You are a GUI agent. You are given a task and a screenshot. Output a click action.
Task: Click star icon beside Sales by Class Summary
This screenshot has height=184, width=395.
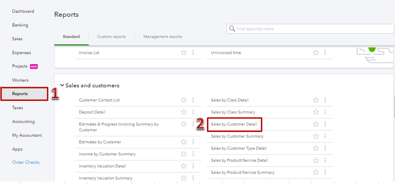[x=316, y=112]
